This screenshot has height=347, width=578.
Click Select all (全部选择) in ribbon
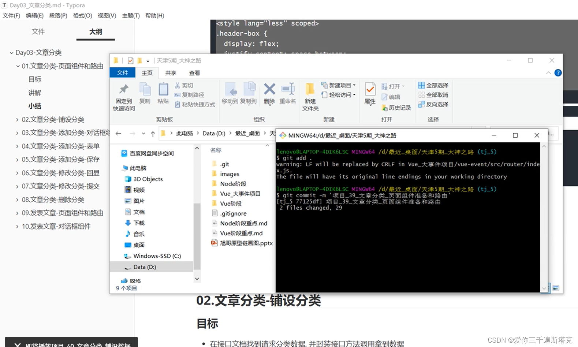[433, 85]
